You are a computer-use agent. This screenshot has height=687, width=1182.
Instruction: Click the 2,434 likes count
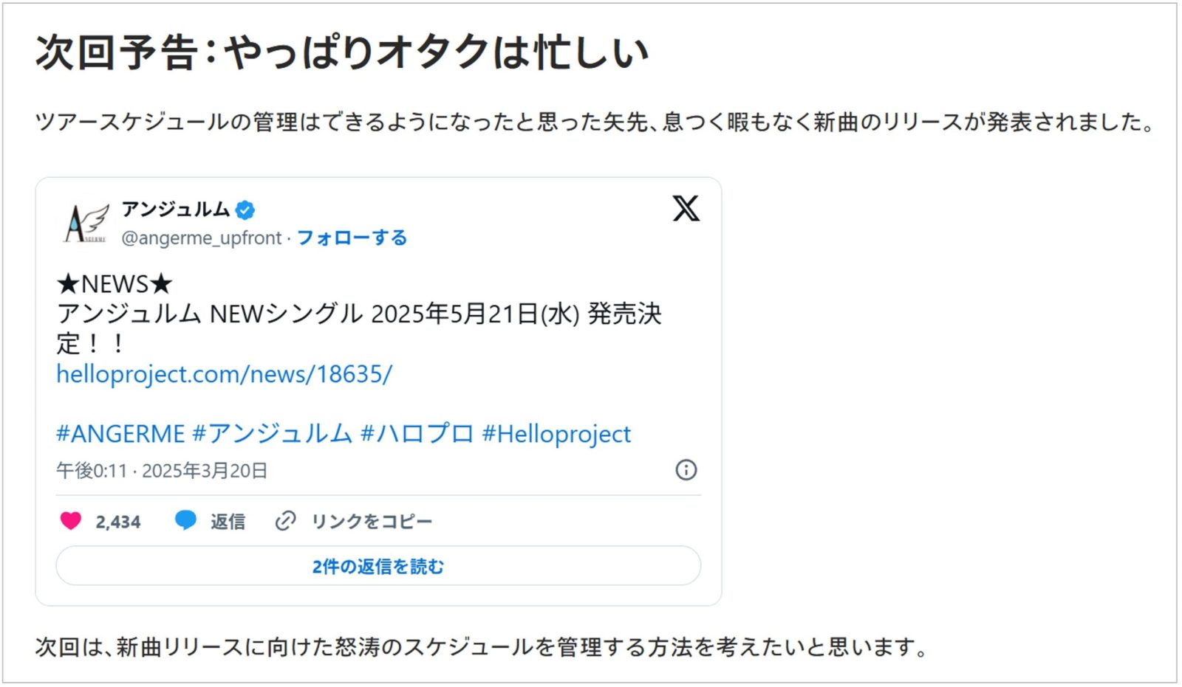click(118, 522)
